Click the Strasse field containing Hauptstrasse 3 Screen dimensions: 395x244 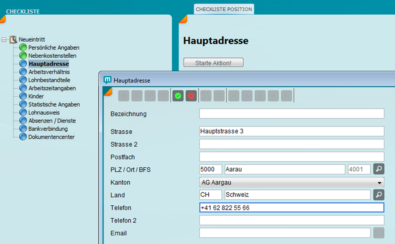tap(292, 132)
